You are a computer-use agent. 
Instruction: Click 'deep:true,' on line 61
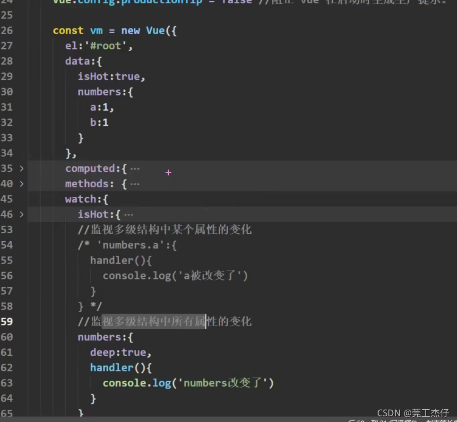121,352
